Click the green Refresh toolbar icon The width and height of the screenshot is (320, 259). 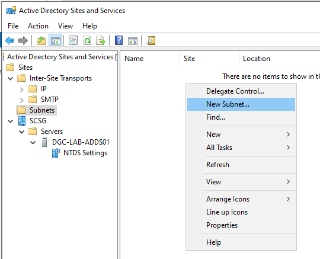pos(88,41)
